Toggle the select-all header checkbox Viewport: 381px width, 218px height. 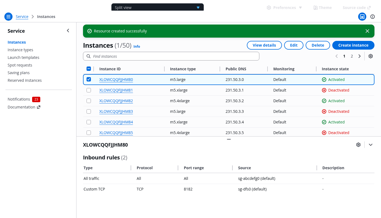[89, 69]
